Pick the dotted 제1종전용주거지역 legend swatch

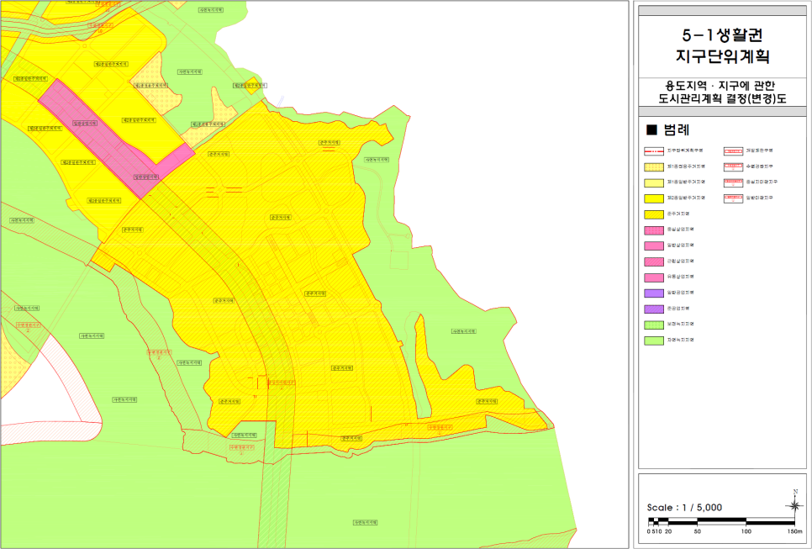654,166
